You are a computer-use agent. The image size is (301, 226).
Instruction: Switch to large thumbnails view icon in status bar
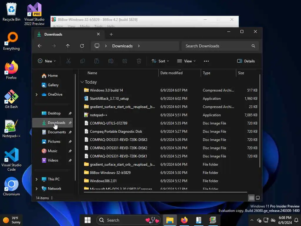[x=258, y=197]
